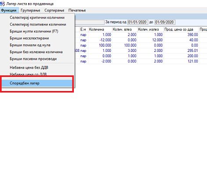Click the price cell 40.00
Viewport: 207px width, 175px height.
pyautogui.click(x=181, y=40)
